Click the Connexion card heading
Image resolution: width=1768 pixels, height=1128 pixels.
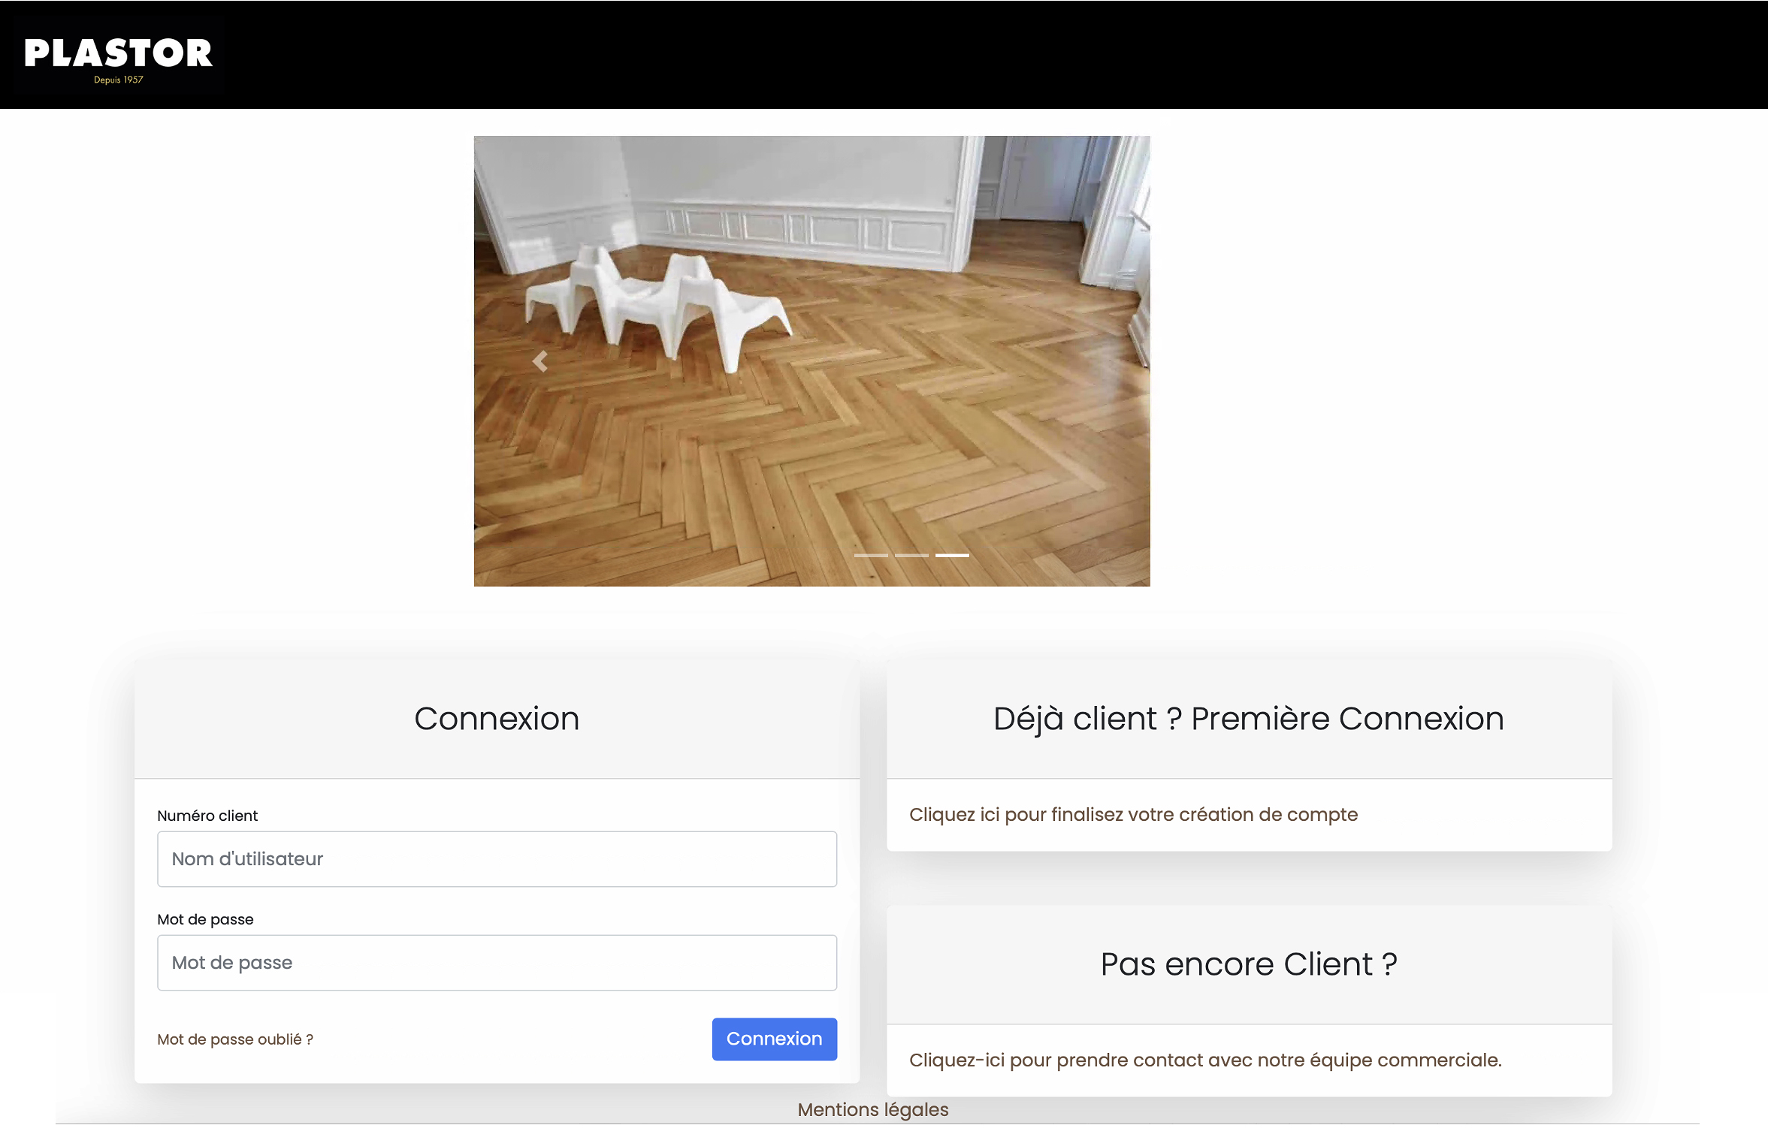(497, 719)
